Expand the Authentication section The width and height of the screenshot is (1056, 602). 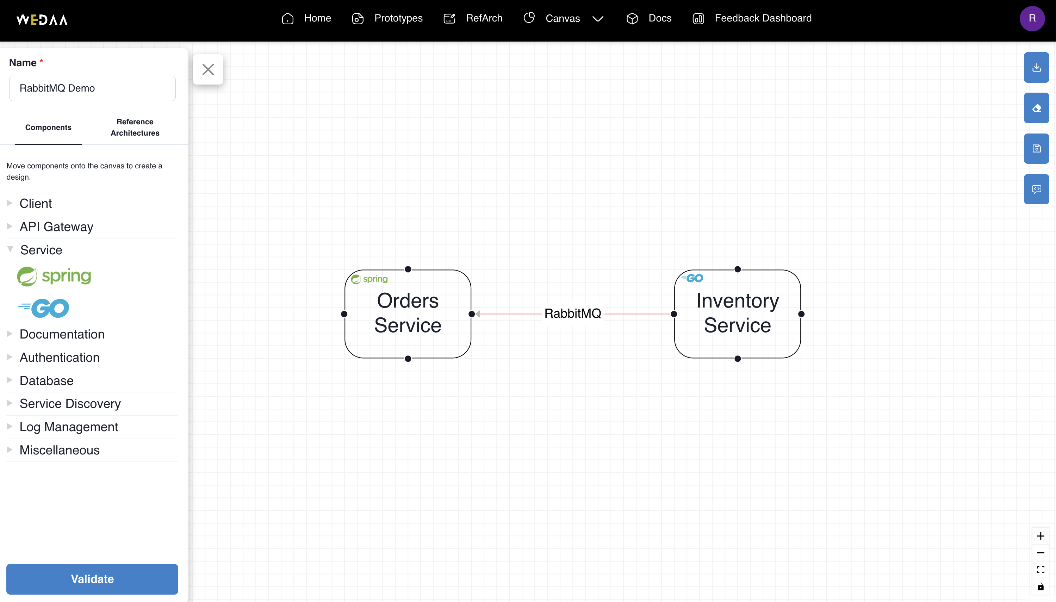coord(92,357)
